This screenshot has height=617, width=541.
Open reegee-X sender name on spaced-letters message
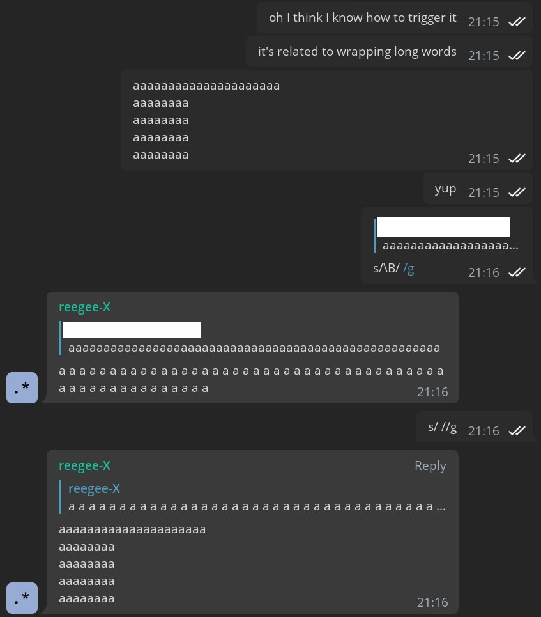pyautogui.click(x=84, y=307)
